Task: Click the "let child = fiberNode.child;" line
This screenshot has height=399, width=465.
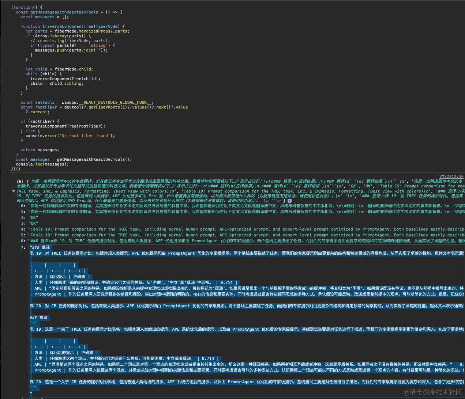Action: [59, 69]
